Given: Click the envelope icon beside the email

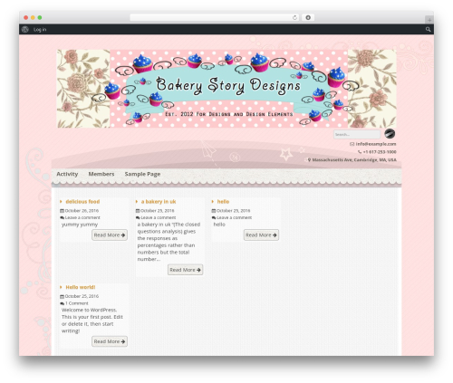Looking at the screenshot, I should point(352,144).
